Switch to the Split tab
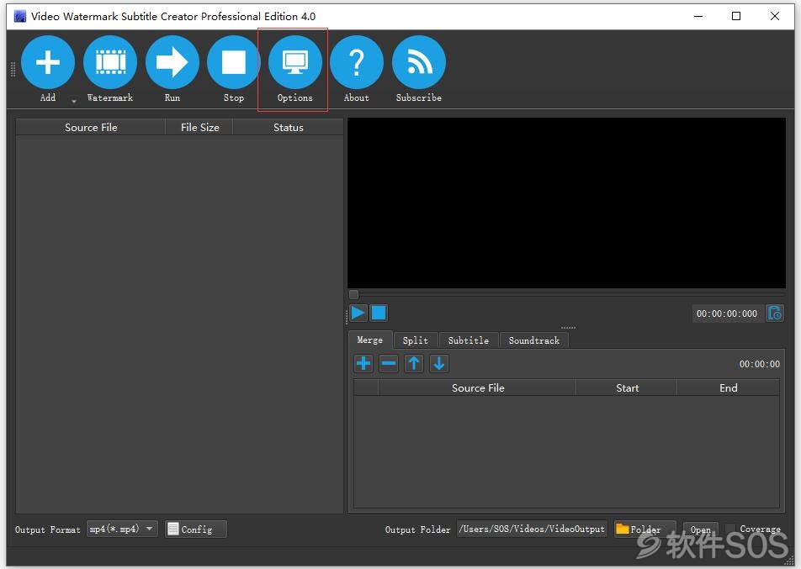The height and width of the screenshot is (569, 801). pos(416,340)
